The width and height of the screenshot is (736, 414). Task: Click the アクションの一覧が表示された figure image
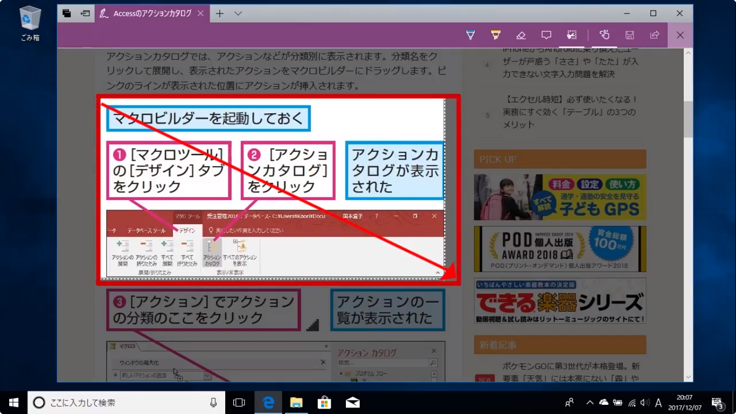(275, 336)
